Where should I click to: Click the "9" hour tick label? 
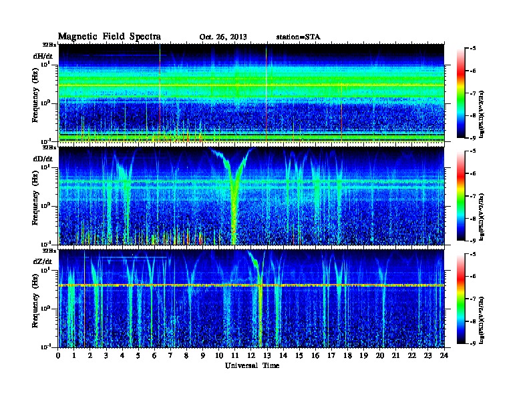coord(203,355)
